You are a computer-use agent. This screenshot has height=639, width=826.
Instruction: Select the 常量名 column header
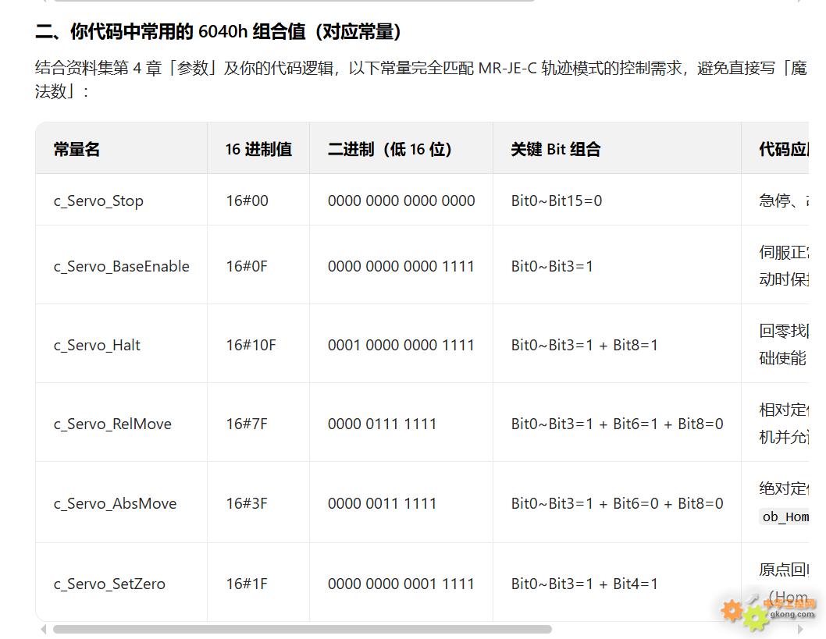pos(77,149)
